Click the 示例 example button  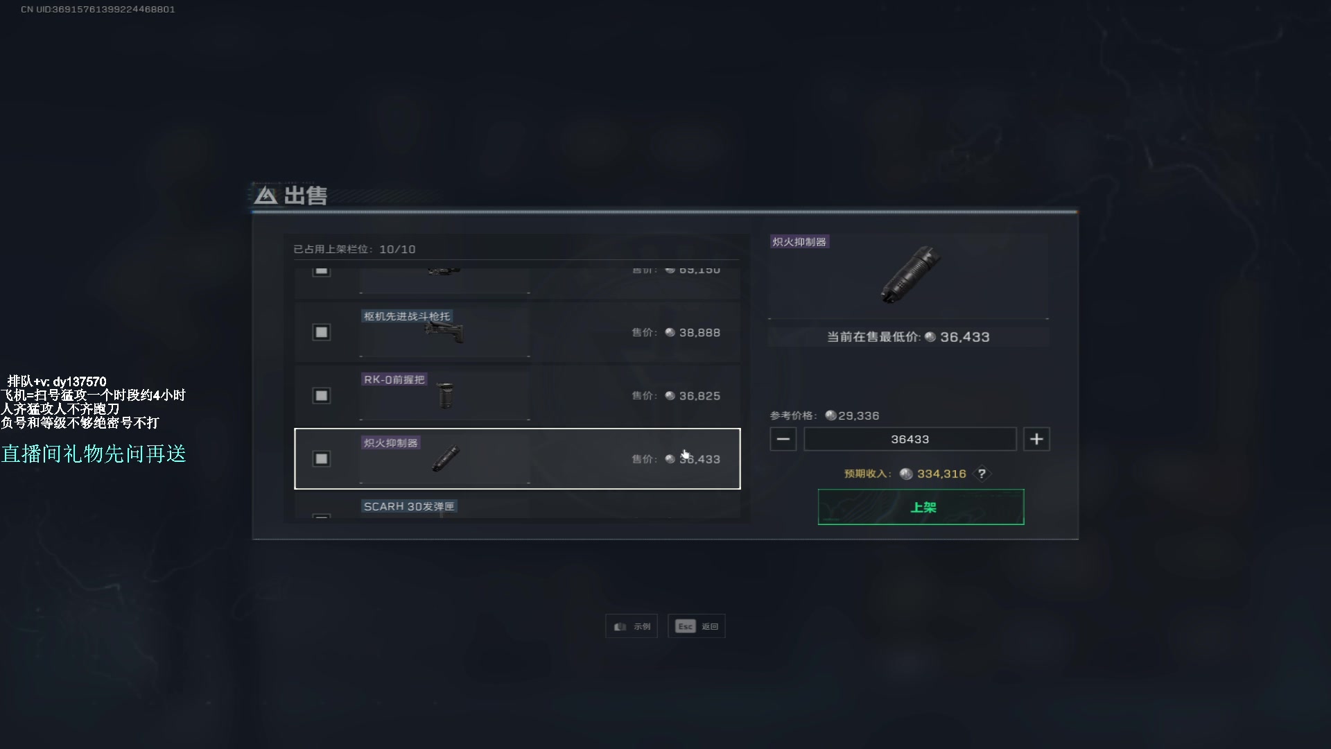point(632,626)
